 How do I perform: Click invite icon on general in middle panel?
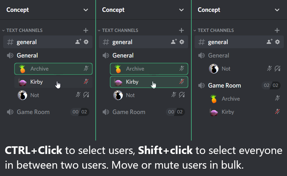coord(174,42)
